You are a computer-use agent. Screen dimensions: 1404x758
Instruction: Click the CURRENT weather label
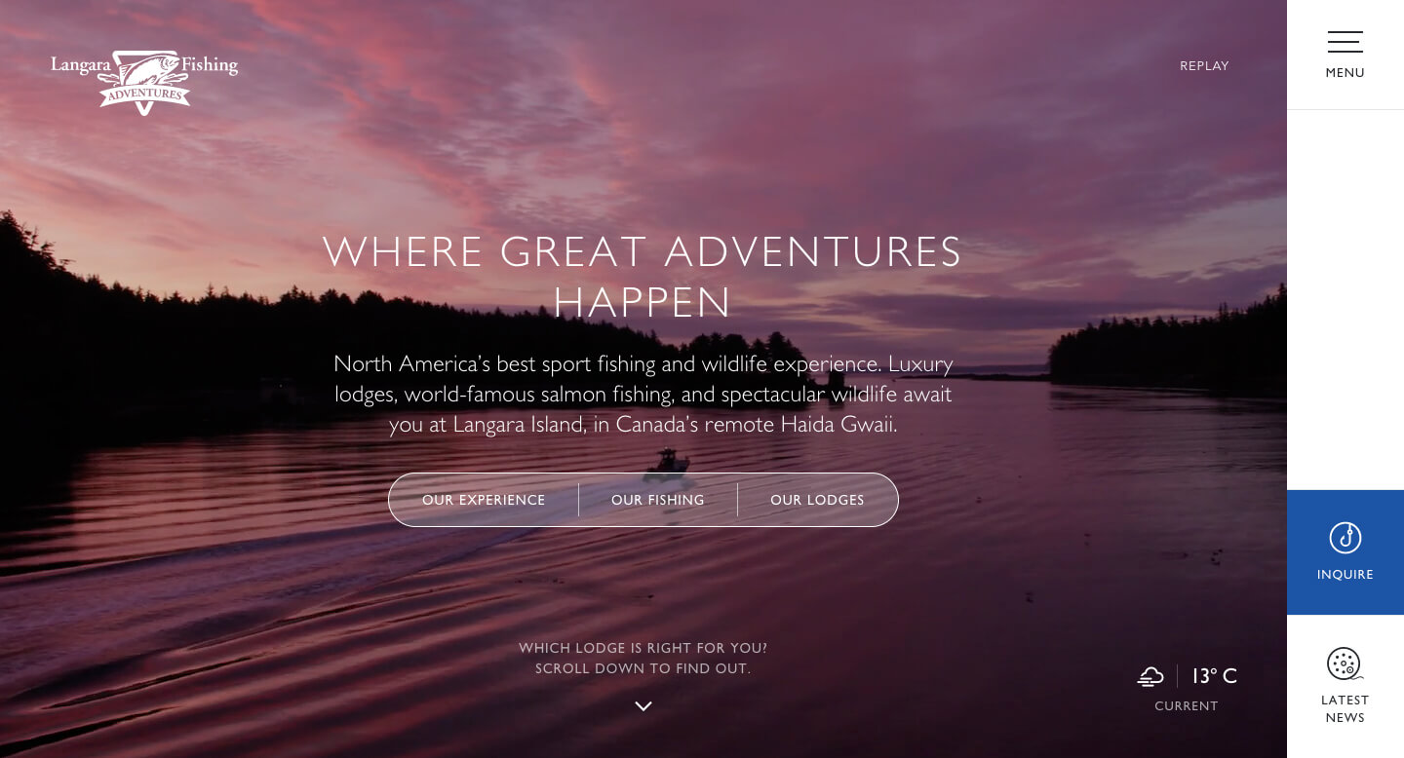[1187, 706]
